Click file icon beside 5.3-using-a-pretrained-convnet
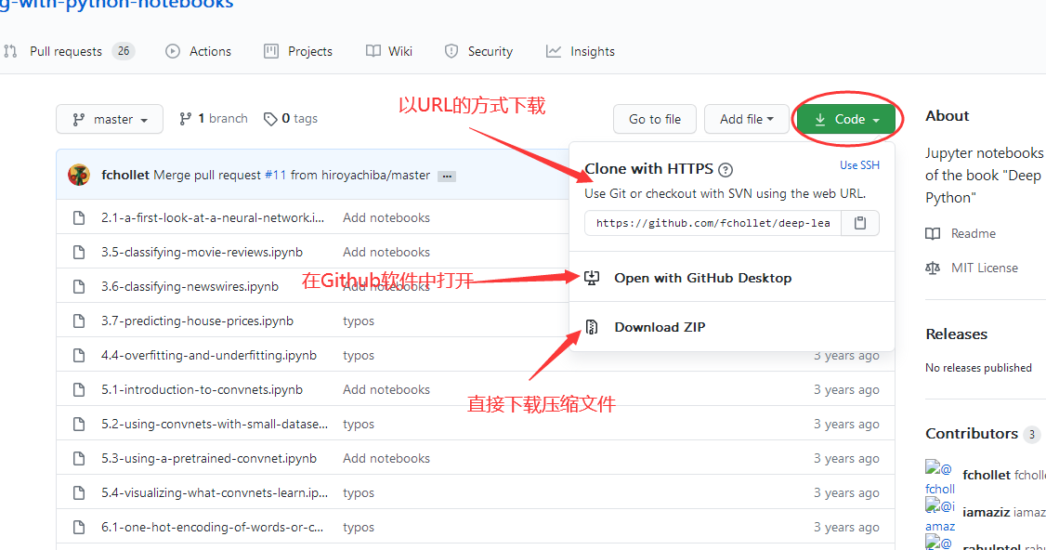 79,459
